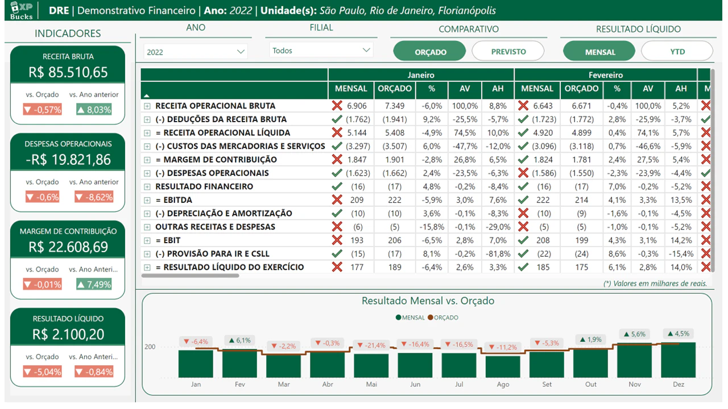Select the ORÇADO comparativo toggle

[x=430, y=52]
